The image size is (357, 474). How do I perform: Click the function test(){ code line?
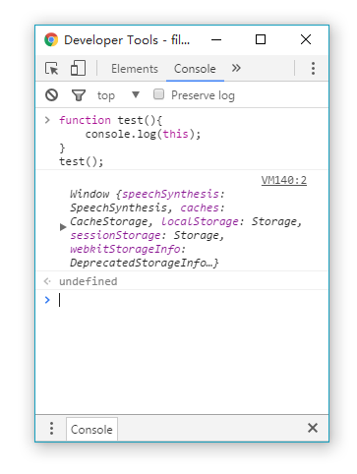coord(110,120)
